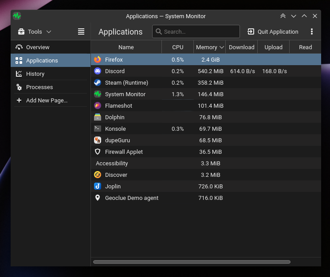Switch to the Processes page
The width and height of the screenshot is (330, 277).
[51, 87]
